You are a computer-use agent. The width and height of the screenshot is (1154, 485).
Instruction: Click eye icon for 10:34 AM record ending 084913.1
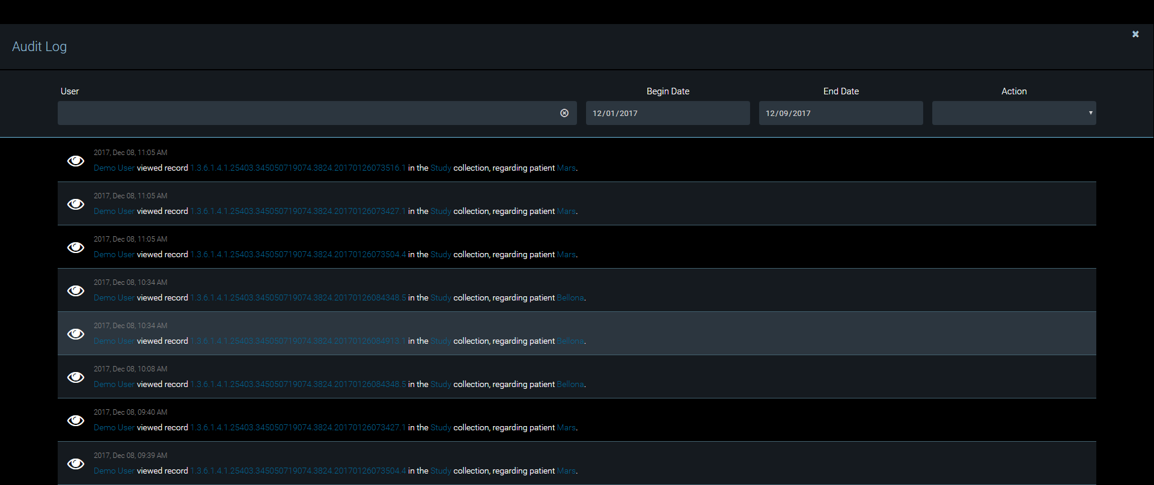(76, 334)
